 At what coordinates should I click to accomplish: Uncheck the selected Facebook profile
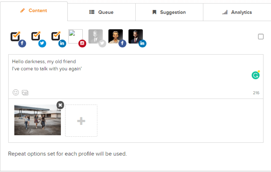(x=16, y=37)
